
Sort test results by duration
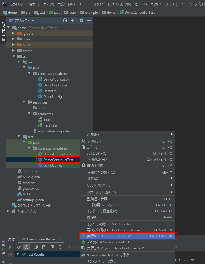pyautogui.click(x=43, y=247)
